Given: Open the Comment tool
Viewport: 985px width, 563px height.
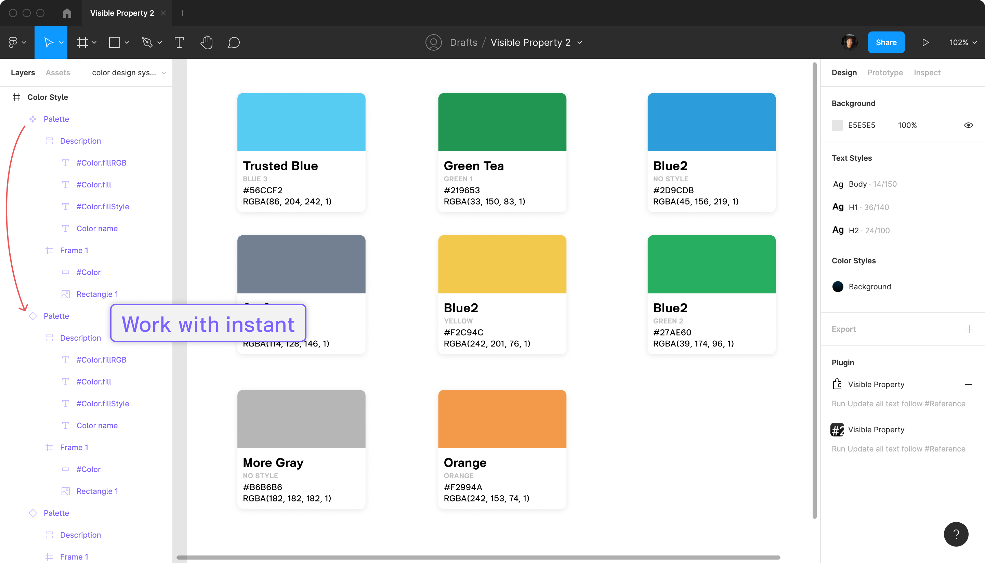Looking at the screenshot, I should [x=234, y=42].
